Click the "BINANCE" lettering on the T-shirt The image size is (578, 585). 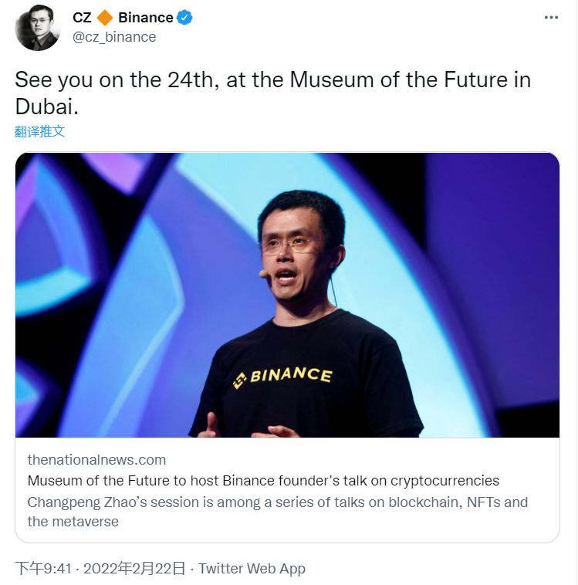[291, 377]
